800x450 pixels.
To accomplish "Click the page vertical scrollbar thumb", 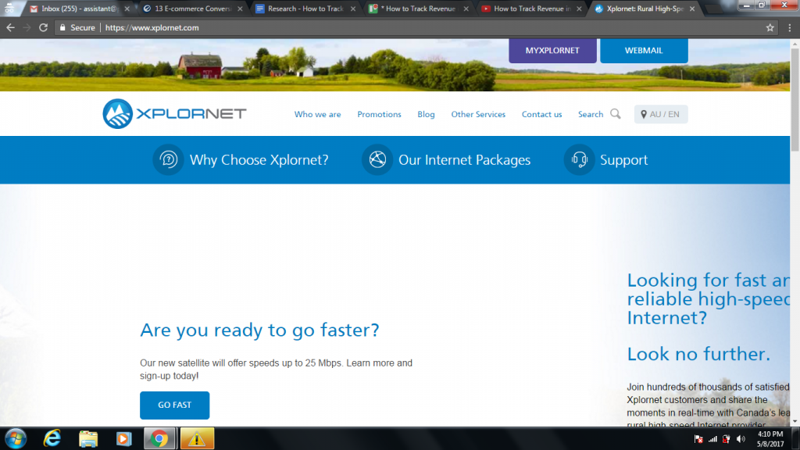I will coord(795,99).
